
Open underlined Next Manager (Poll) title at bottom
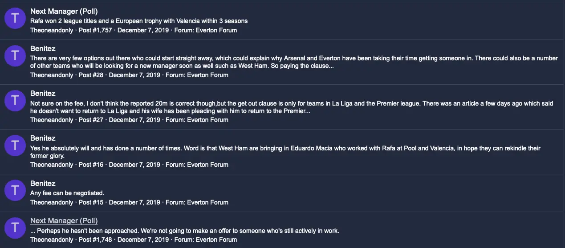(64, 220)
